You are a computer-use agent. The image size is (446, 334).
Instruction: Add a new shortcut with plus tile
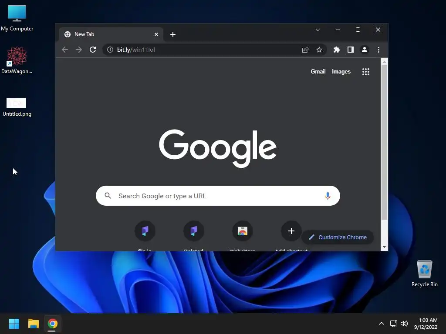coord(291,231)
